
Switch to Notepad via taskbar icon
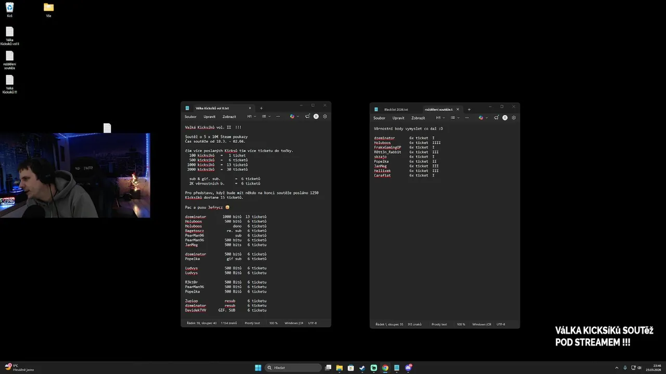tap(396, 368)
